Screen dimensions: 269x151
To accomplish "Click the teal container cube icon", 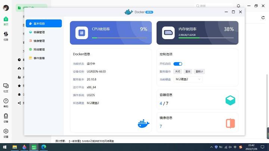I will pos(230,100).
